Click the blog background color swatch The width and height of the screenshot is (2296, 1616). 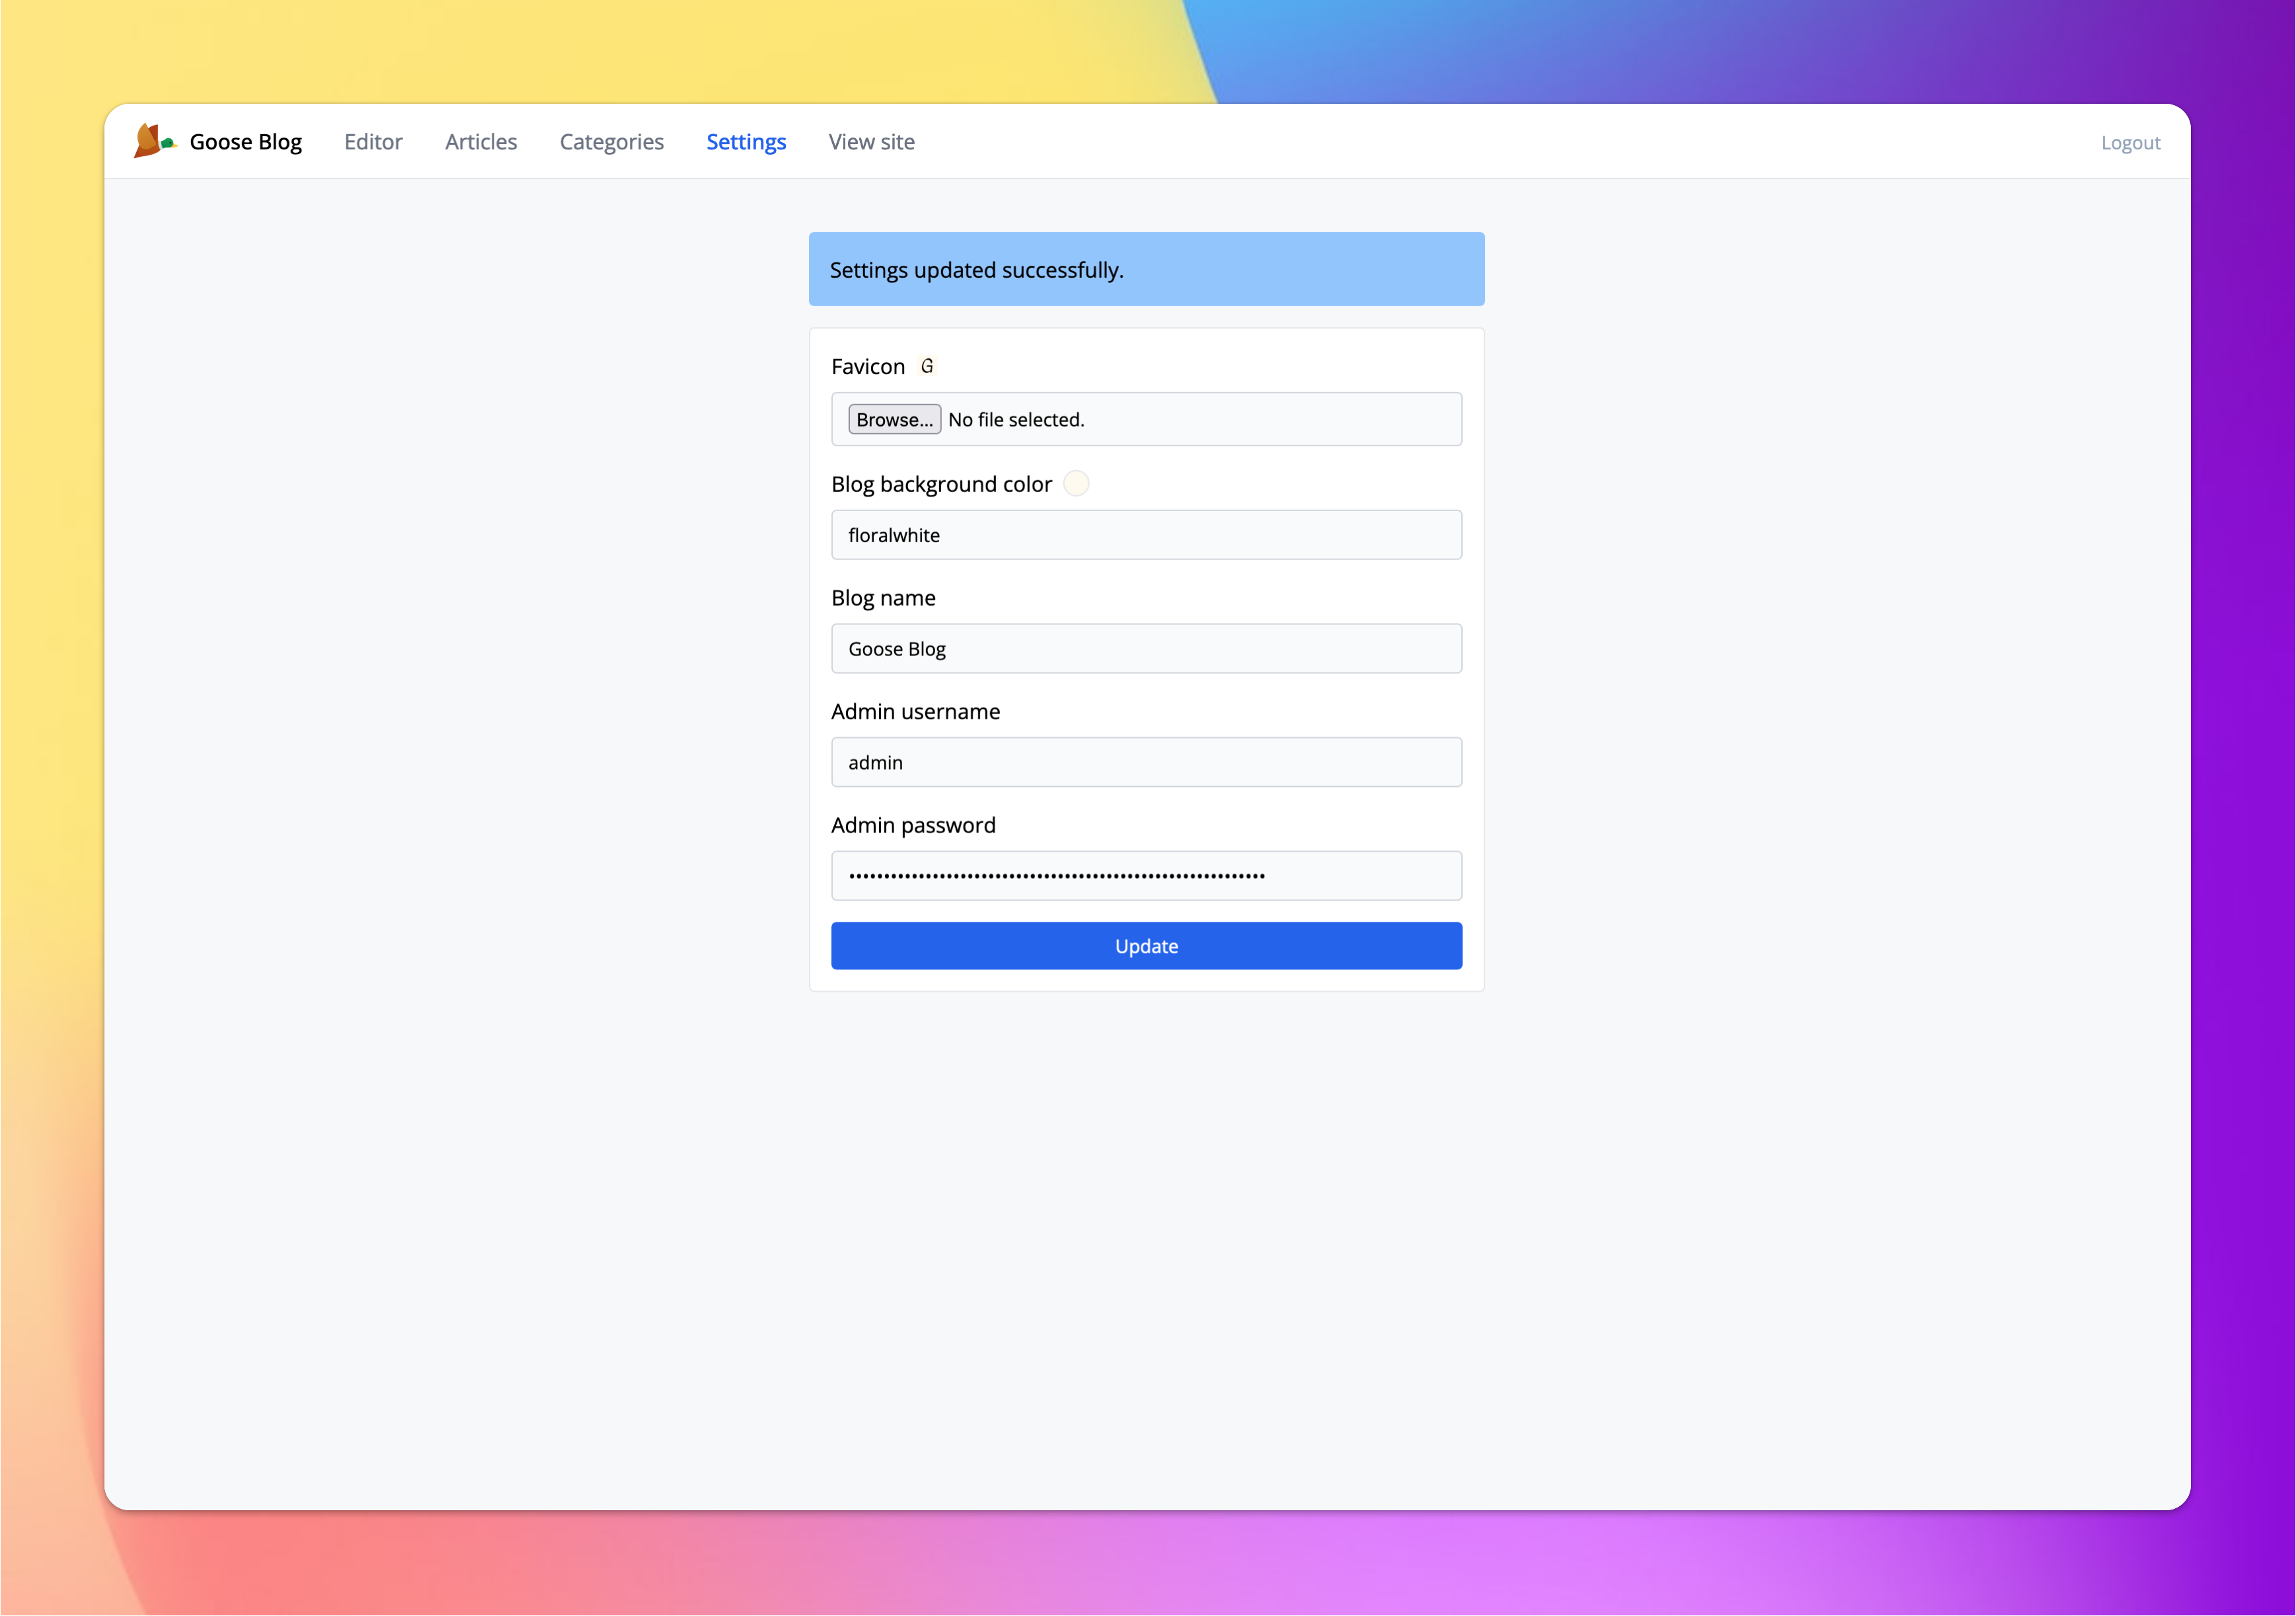coord(1076,483)
